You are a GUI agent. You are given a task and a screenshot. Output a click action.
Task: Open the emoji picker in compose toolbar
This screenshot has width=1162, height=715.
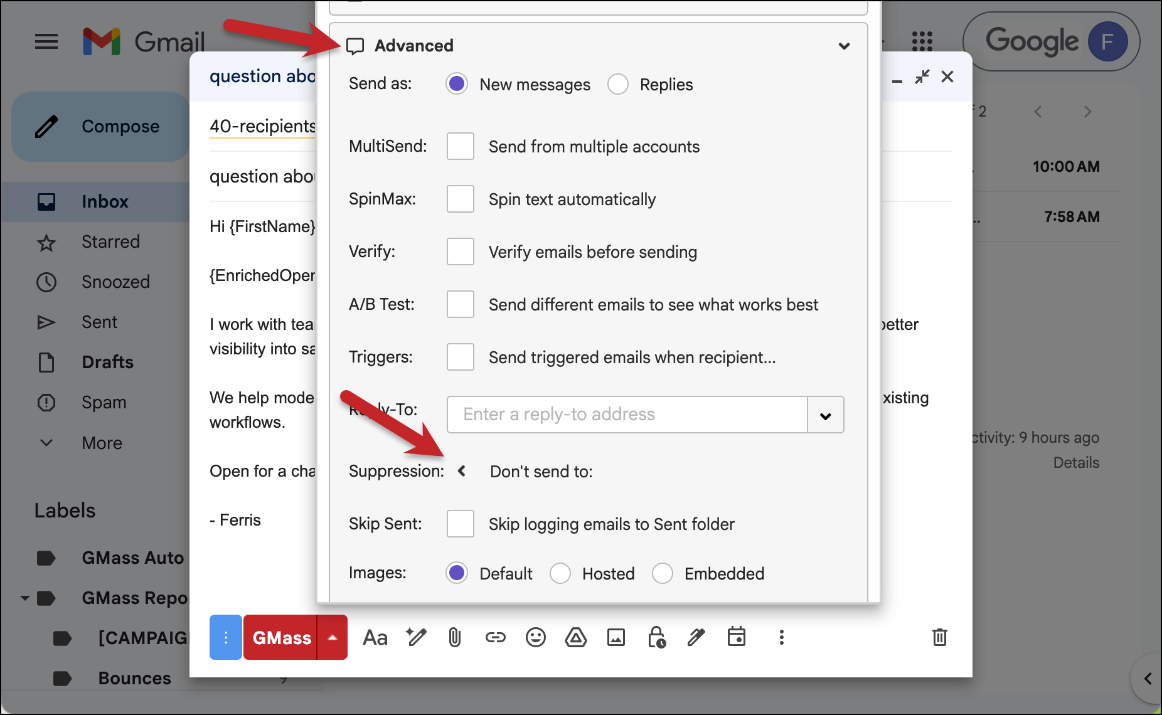coord(535,638)
